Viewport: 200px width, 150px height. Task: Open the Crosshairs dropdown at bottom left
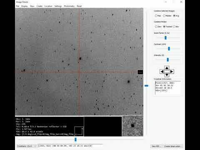[x=27, y=146]
